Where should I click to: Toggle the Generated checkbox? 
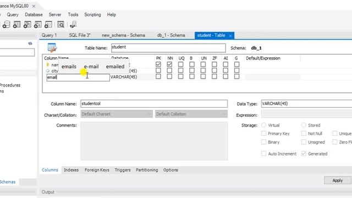pos(304,154)
